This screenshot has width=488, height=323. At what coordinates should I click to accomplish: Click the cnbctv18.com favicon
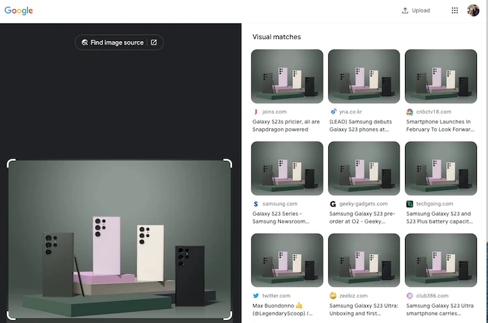pyautogui.click(x=410, y=111)
